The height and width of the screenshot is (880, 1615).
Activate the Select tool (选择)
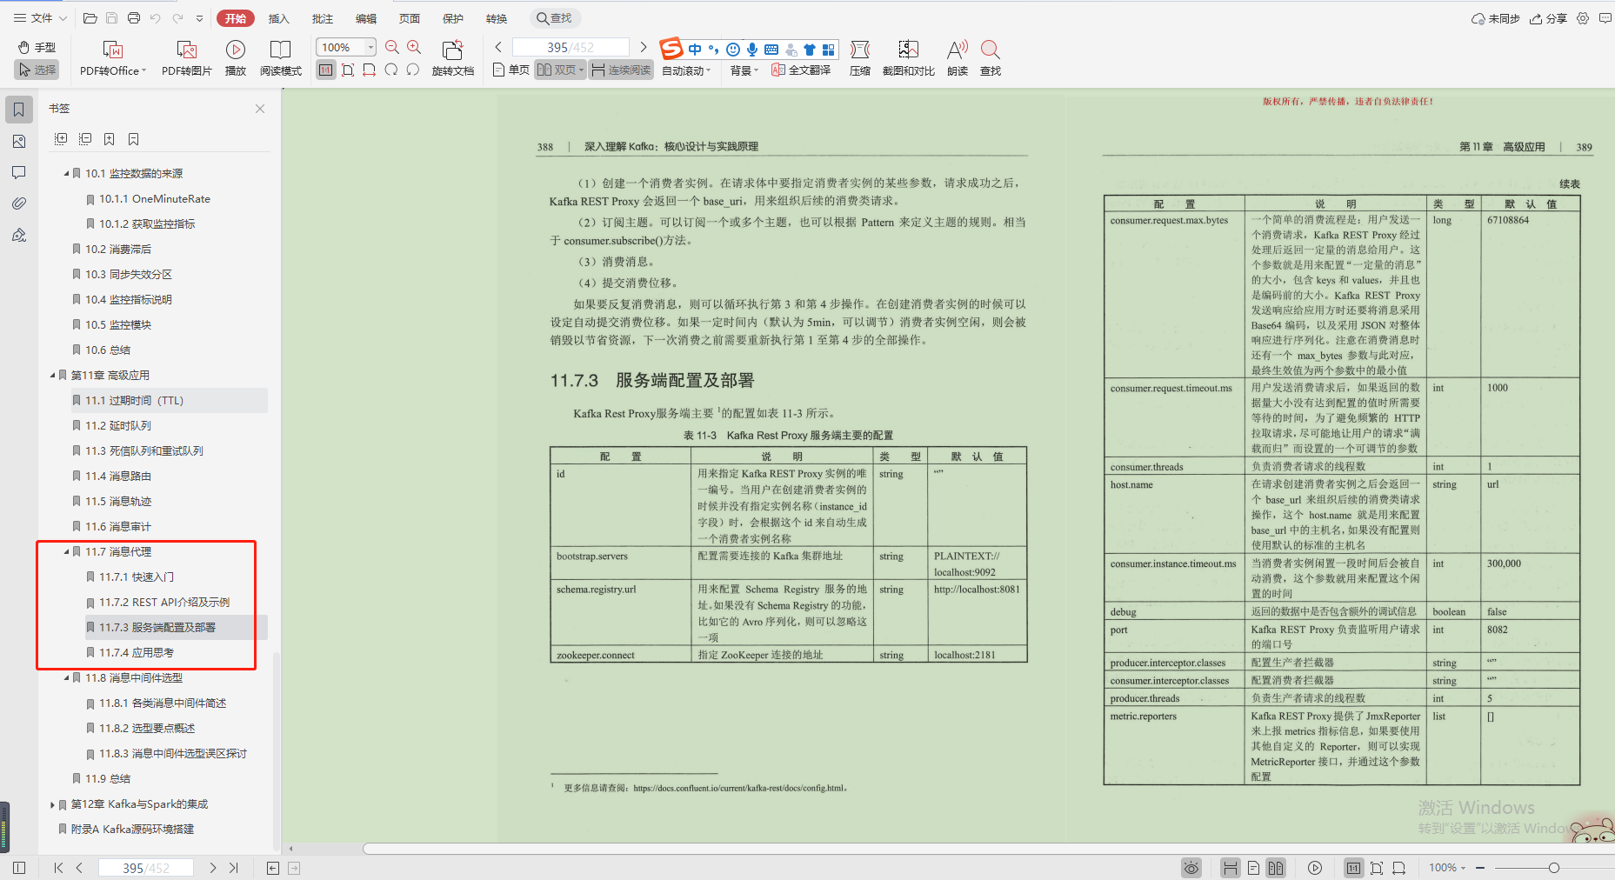point(37,70)
